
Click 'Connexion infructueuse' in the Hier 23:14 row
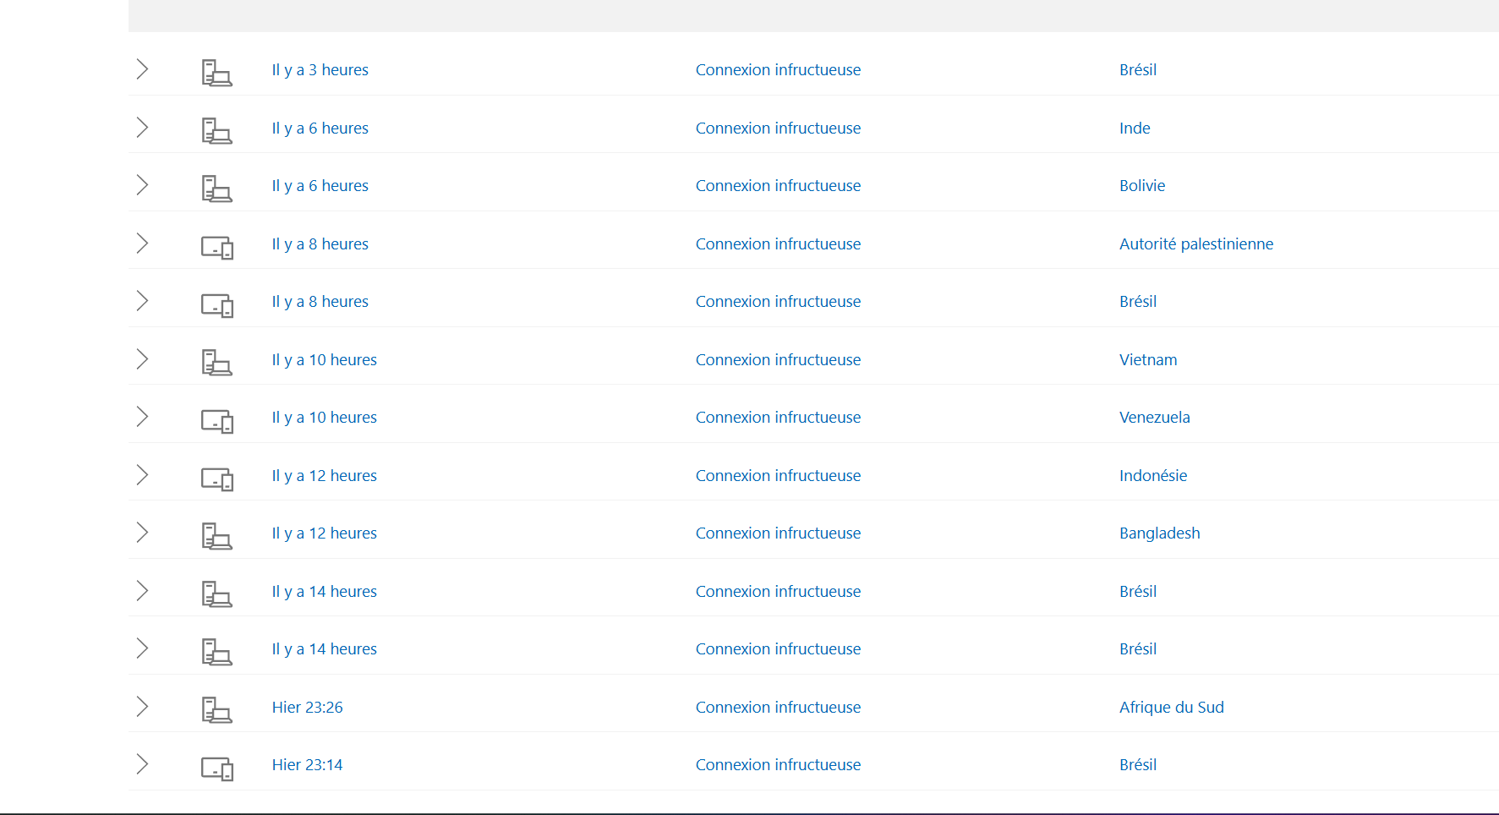pos(778,765)
